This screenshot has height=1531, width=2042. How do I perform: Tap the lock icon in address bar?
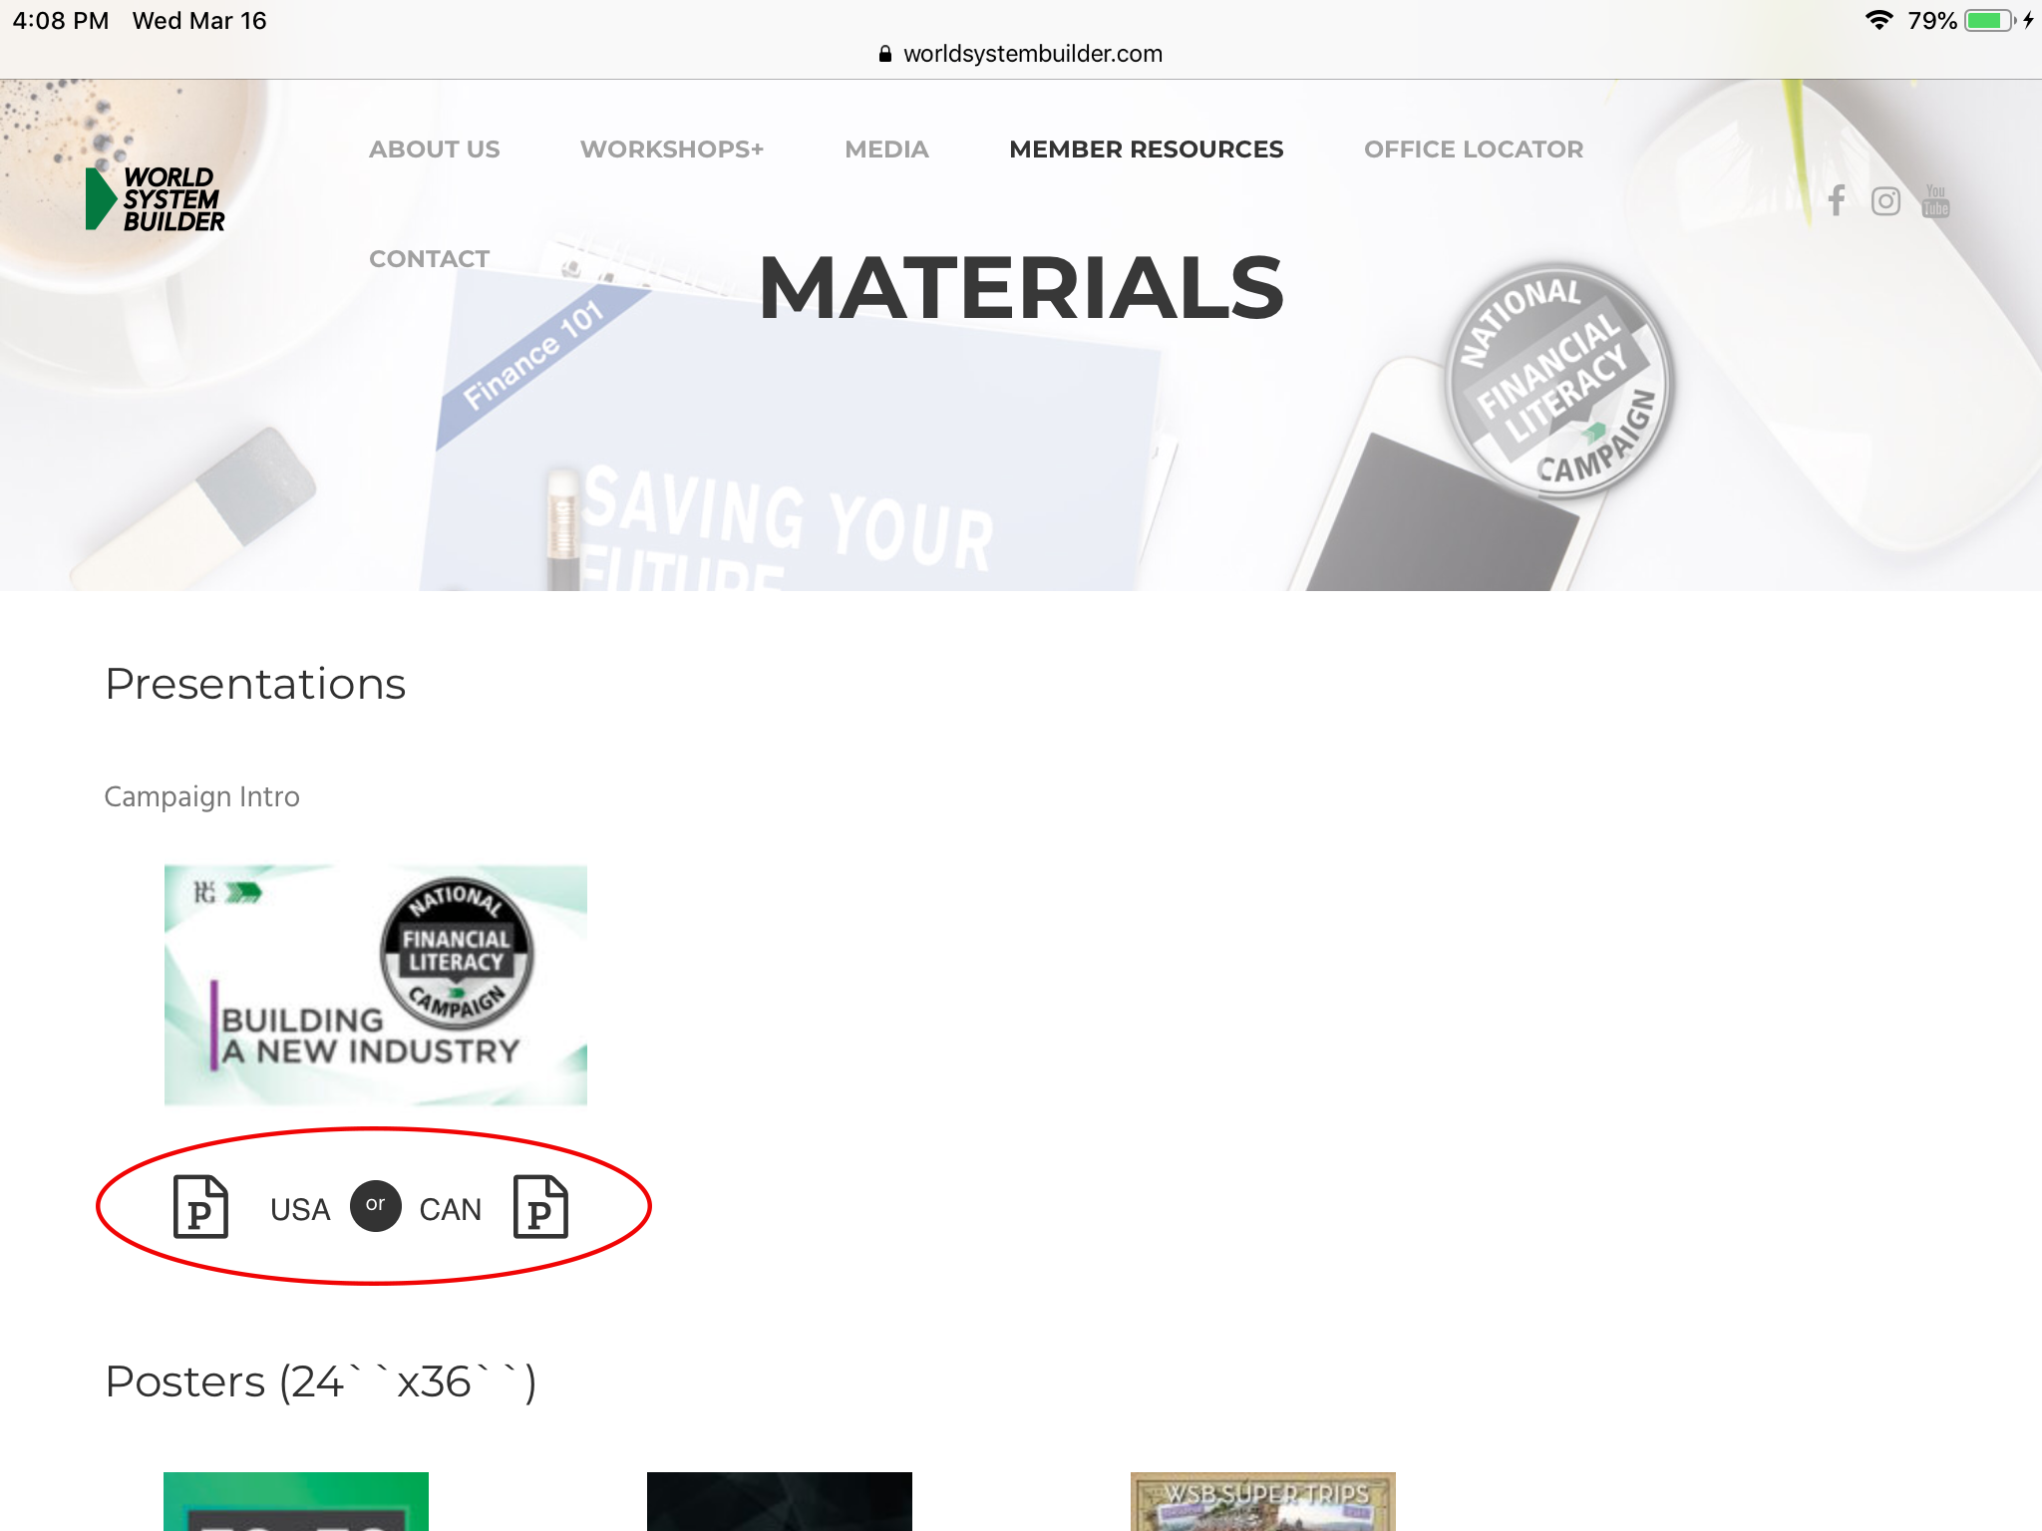click(884, 54)
